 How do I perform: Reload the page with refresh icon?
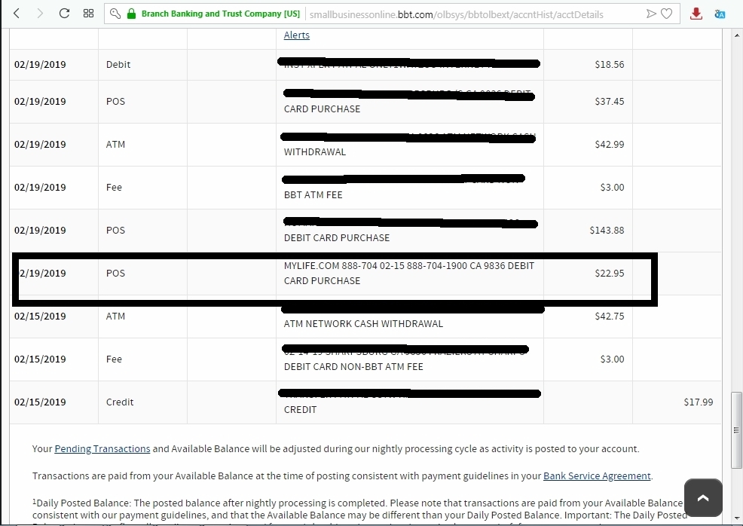(65, 14)
